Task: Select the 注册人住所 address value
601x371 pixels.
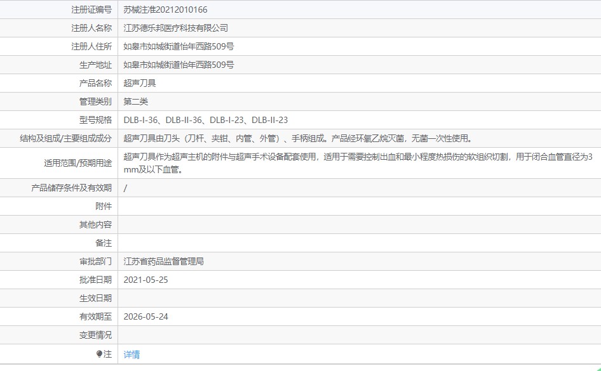Action: [x=179, y=46]
